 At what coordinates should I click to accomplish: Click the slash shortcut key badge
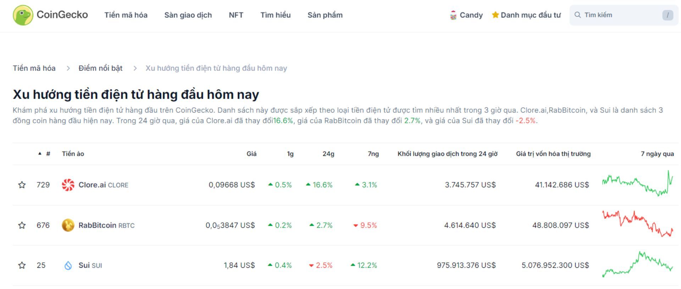[x=668, y=15]
